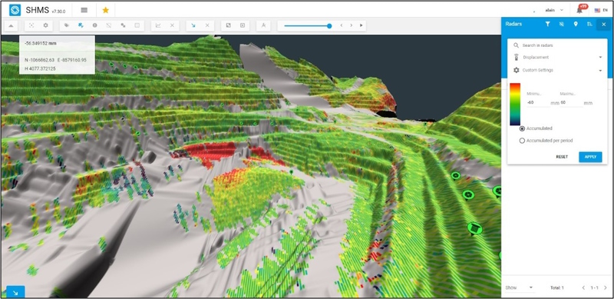Click the Total: 1 pager text
614x299 pixels.
tap(557, 287)
